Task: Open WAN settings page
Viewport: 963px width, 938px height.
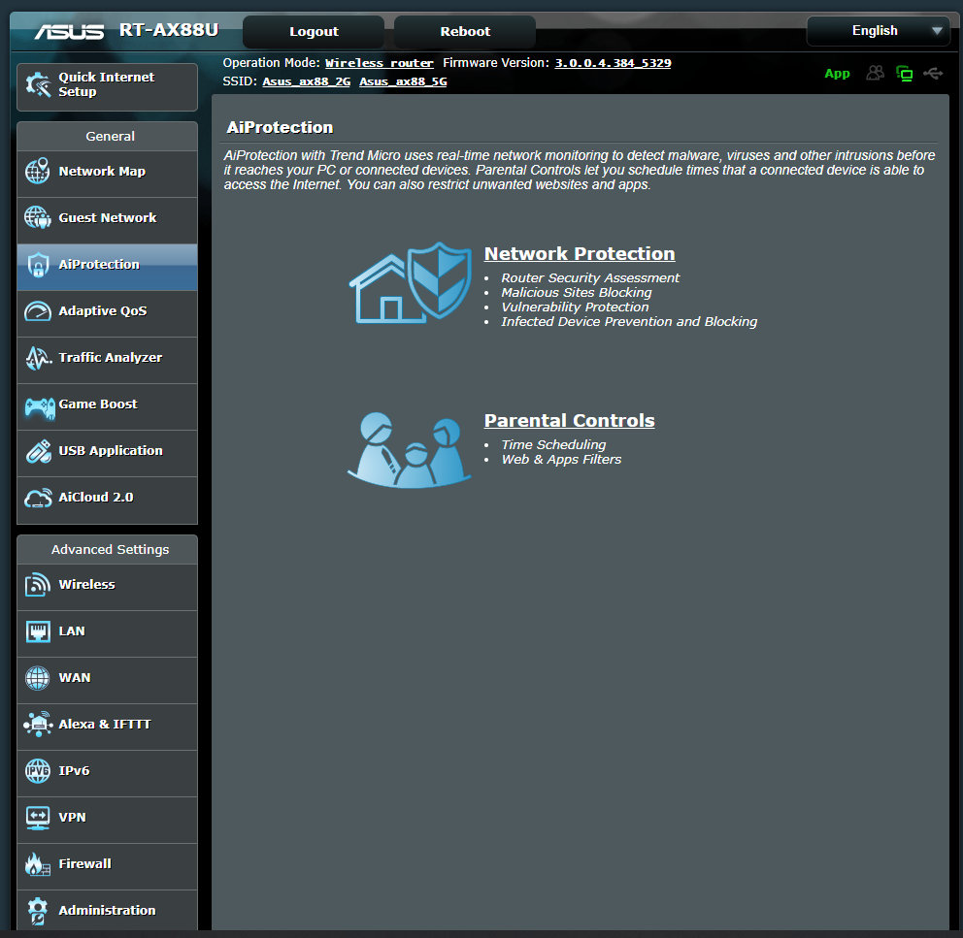Action: point(107,681)
